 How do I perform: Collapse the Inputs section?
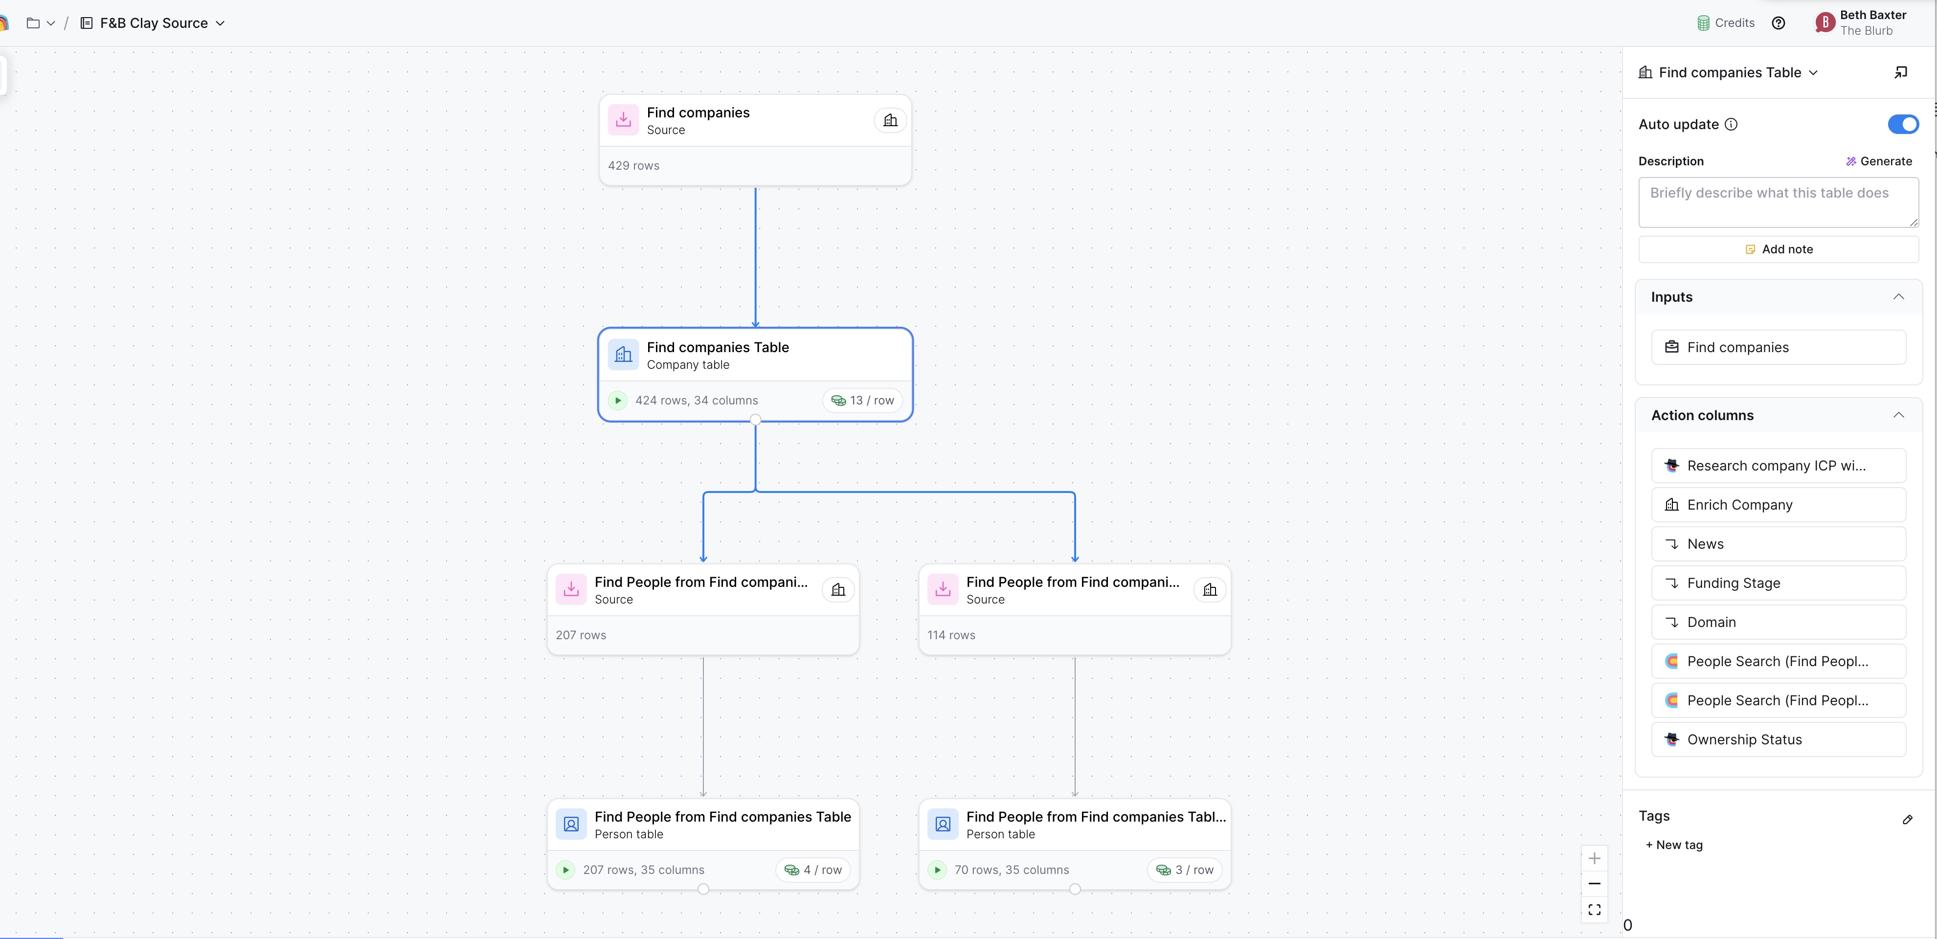pos(1898,297)
